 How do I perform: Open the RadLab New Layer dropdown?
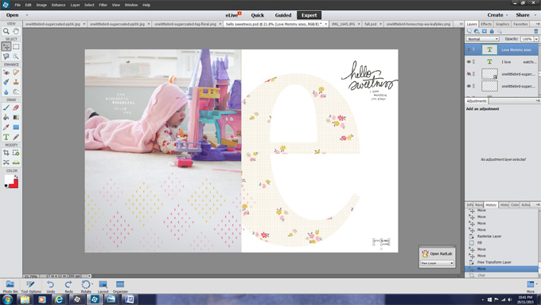[x=437, y=264]
